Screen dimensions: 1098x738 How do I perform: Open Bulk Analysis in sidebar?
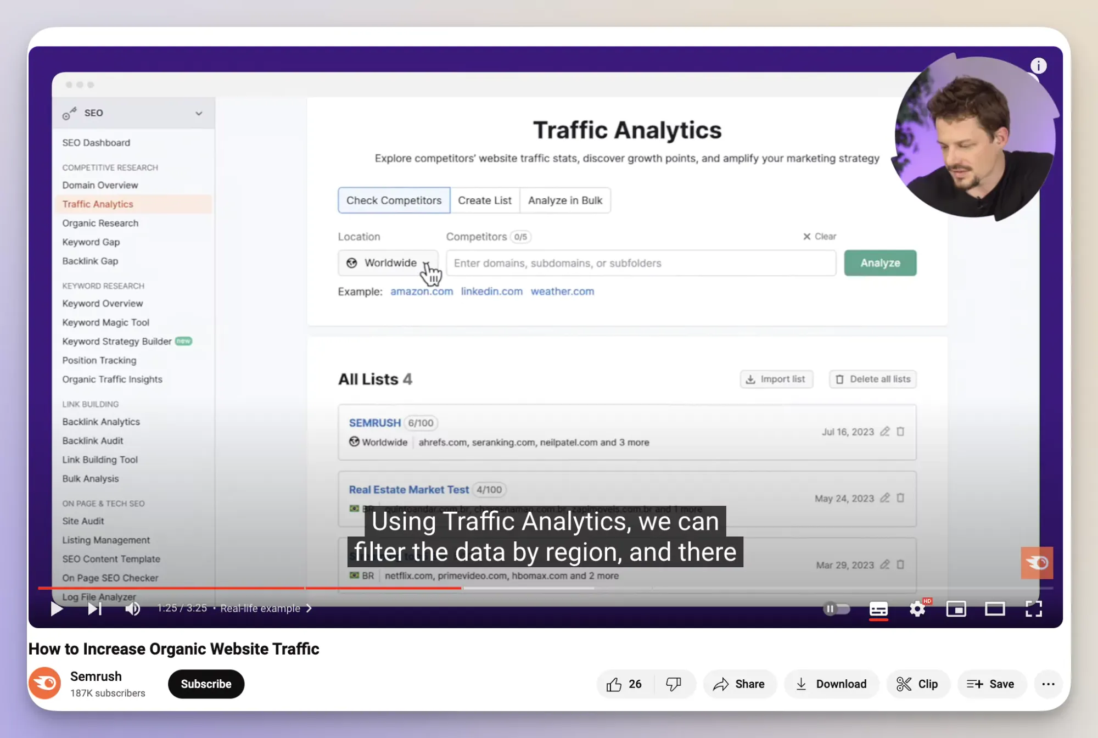(91, 479)
